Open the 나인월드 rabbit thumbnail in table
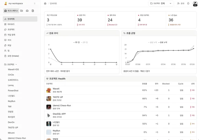199x140 pixels. 49,124
